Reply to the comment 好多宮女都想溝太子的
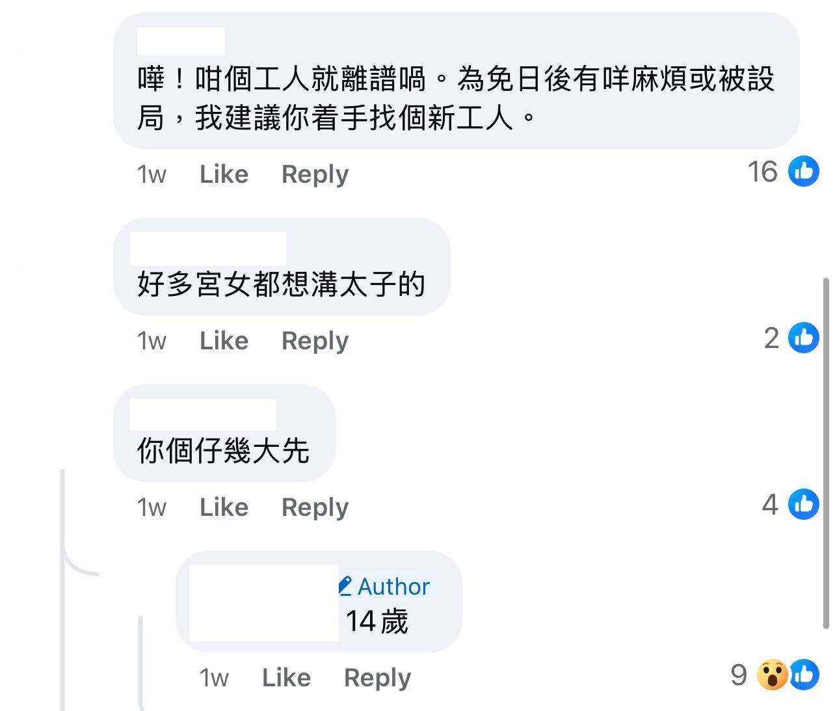 click(x=314, y=340)
